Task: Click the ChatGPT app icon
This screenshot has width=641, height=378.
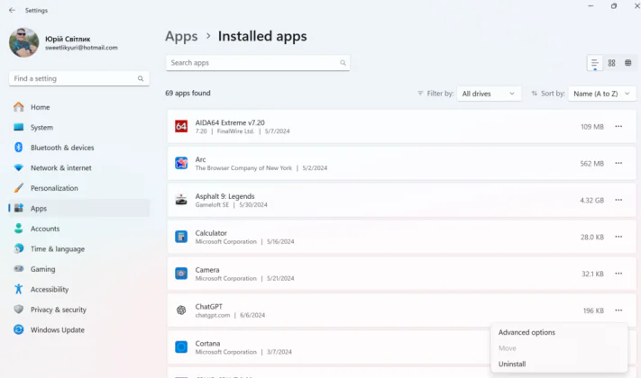Action: pos(181,310)
